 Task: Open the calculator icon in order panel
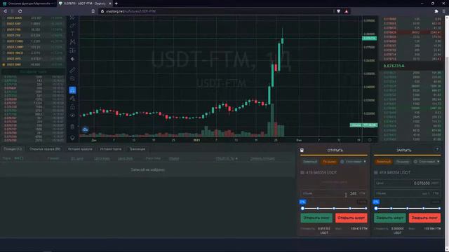(x=302, y=150)
